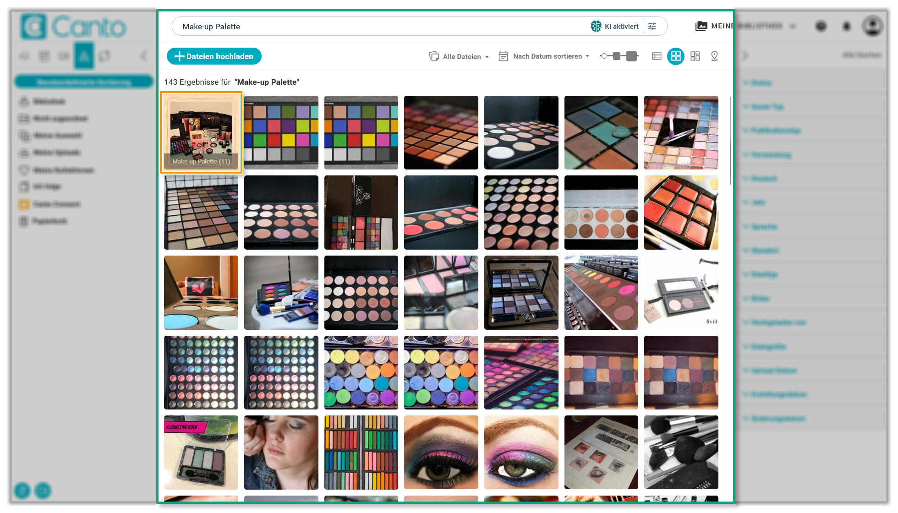The height and width of the screenshot is (513, 898).
Task: Click the image library icon beside MEINE
Action: (701, 26)
